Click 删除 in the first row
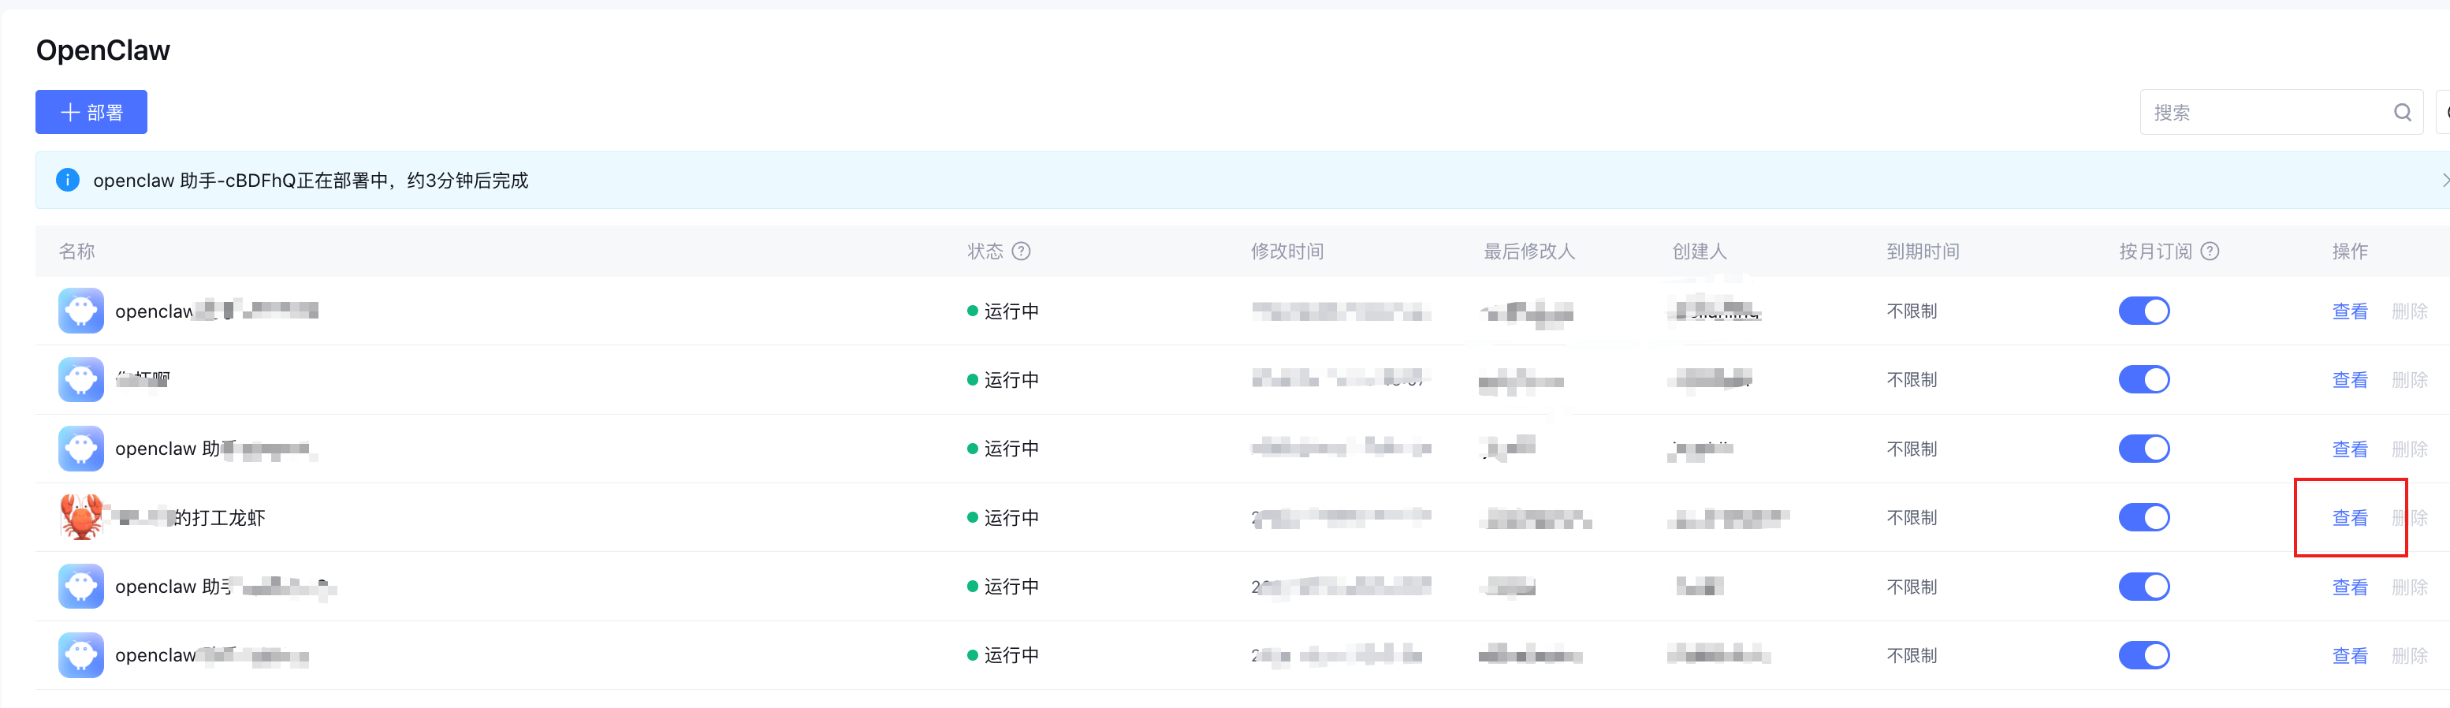This screenshot has height=708, width=2450. [x=2409, y=311]
